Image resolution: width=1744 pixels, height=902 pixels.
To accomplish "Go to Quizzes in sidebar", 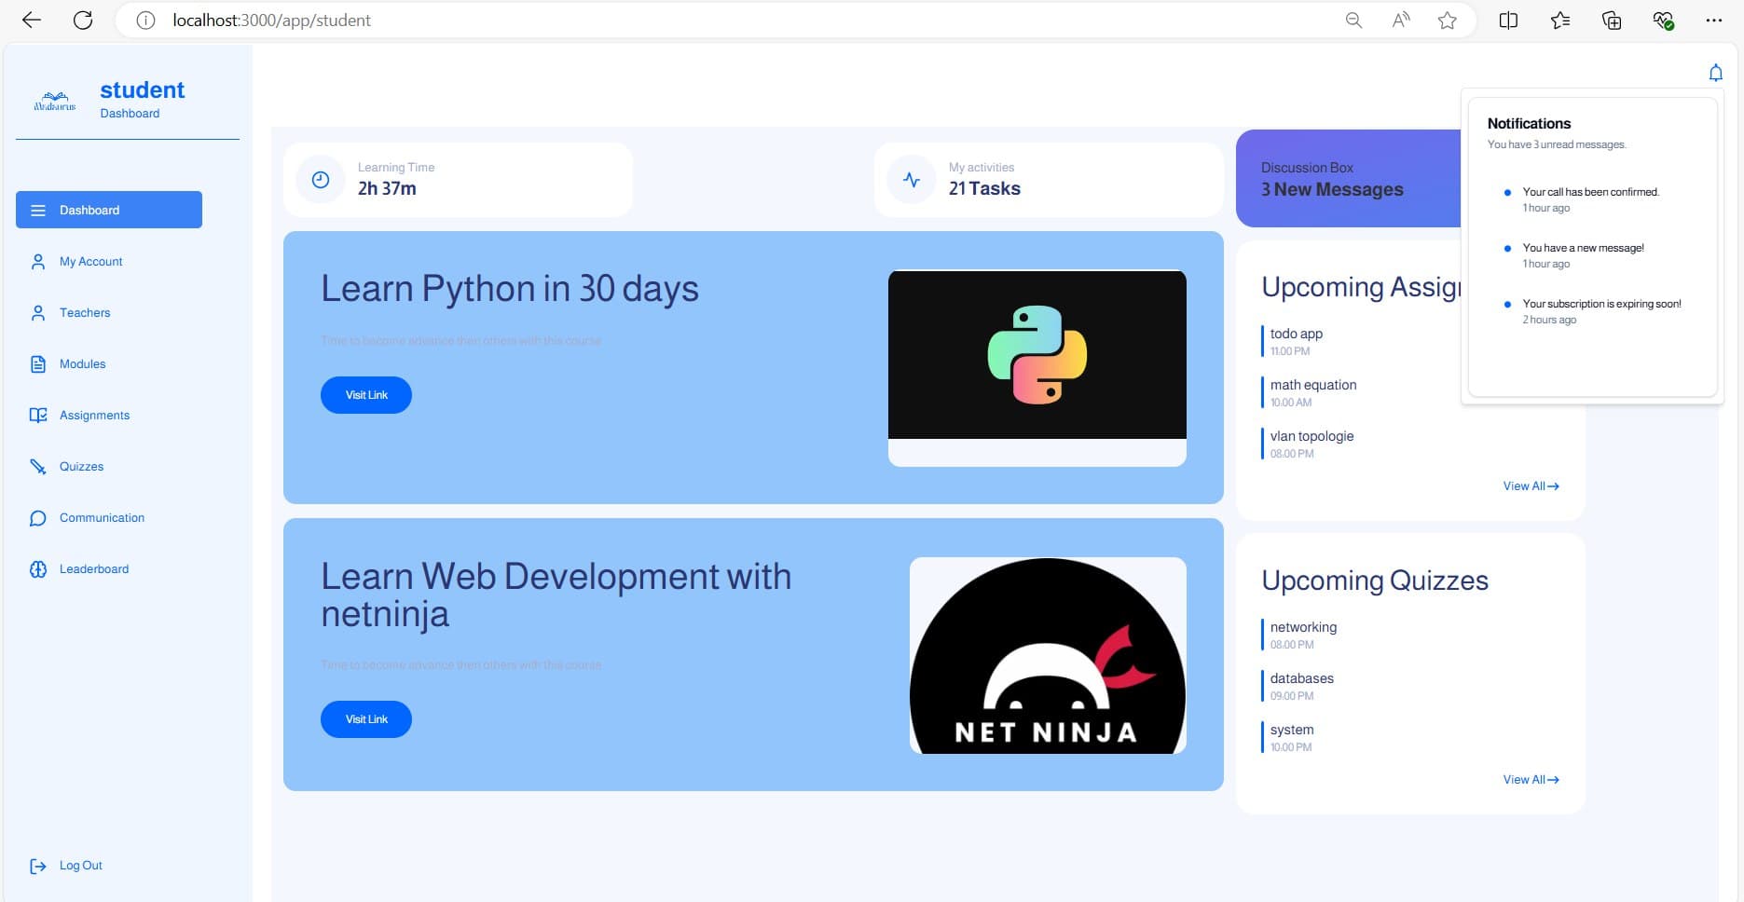I will pyautogui.click(x=81, y=467).
